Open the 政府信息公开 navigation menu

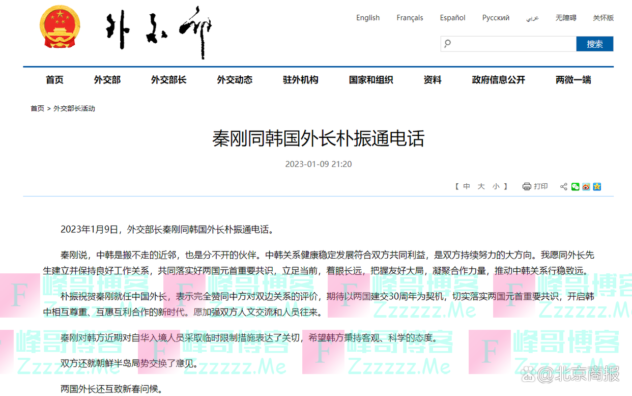coord(498,80)
